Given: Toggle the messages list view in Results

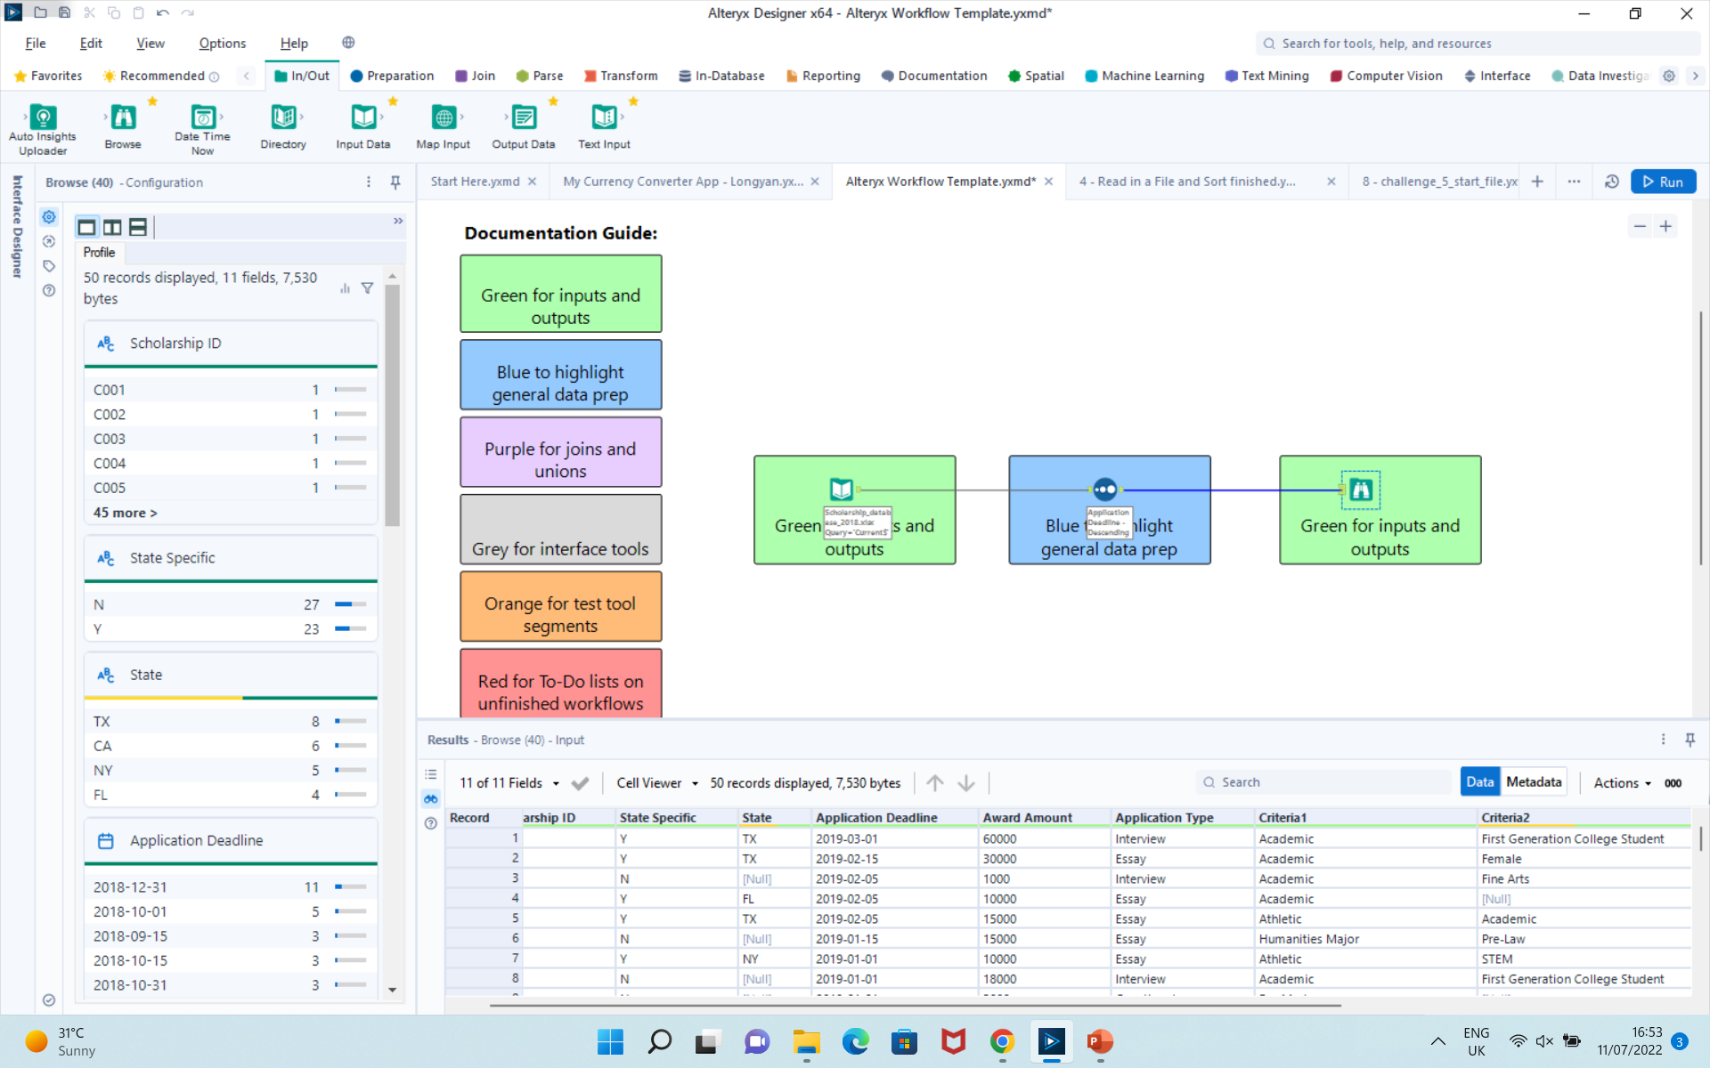Looking at the screenshot, I should (431, 774).
